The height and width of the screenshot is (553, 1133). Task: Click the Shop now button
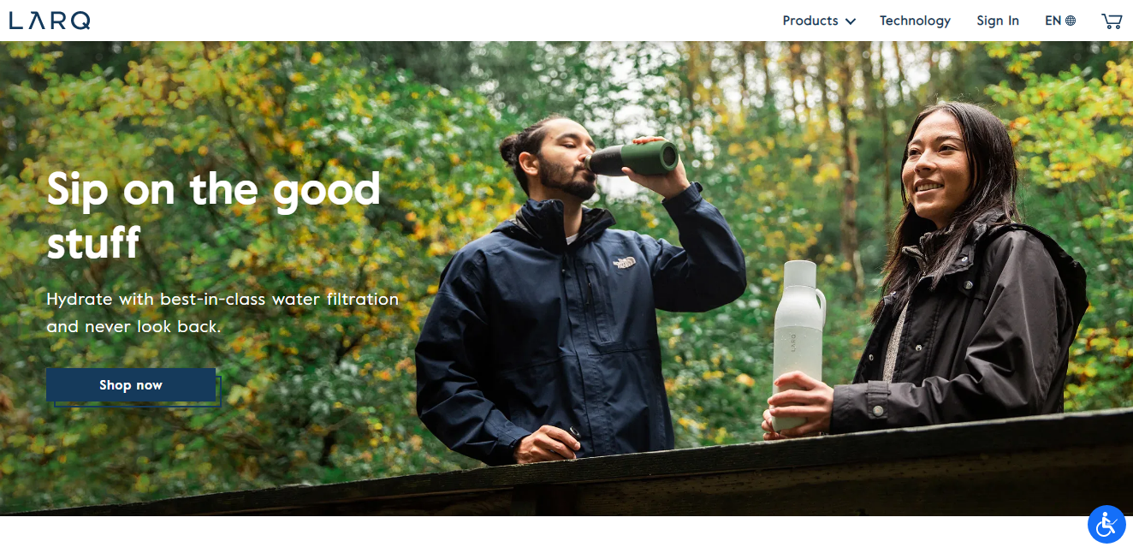tap(131, 385)
